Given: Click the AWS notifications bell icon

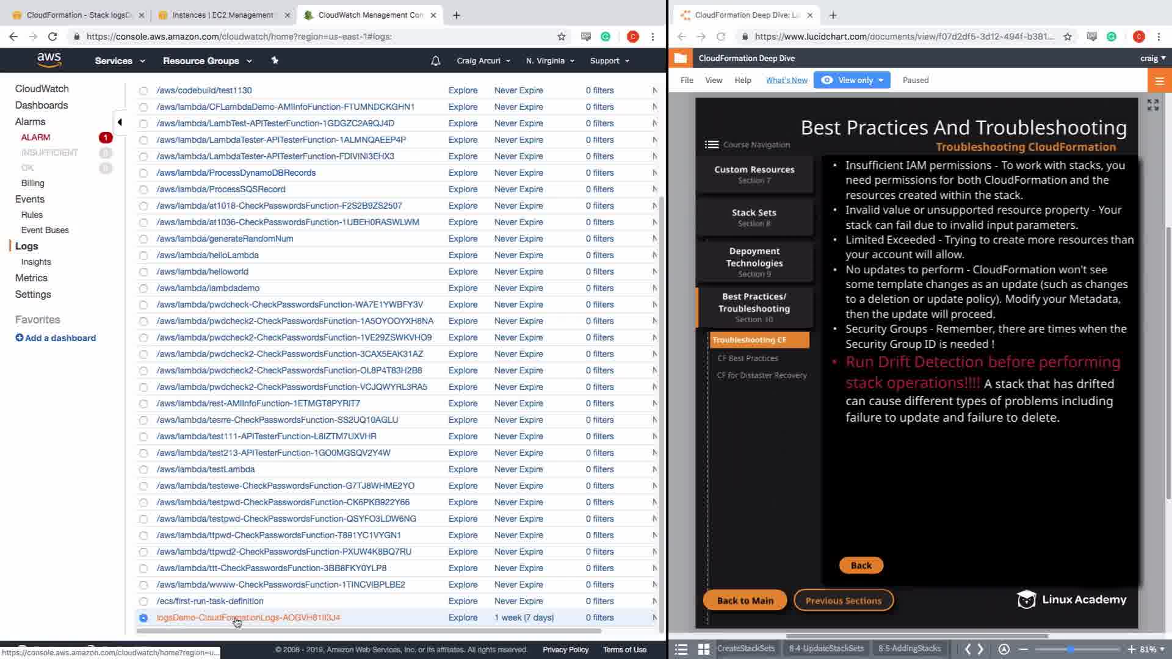Looking at the screenshot, I should click(x=435, y=61).
